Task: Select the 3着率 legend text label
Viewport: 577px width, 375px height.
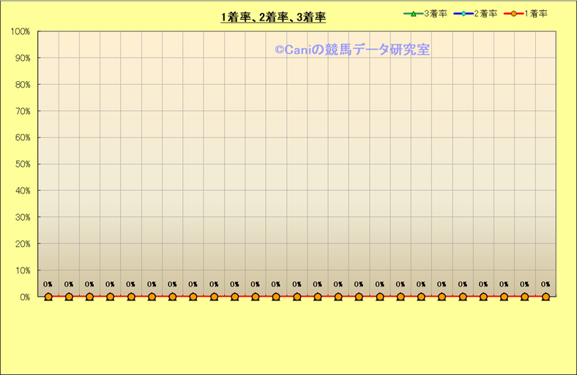Action: 435,14
